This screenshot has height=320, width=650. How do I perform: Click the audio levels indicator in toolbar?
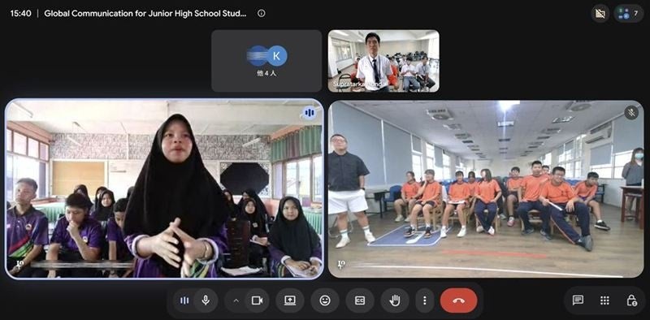click(x=184, y=301)
